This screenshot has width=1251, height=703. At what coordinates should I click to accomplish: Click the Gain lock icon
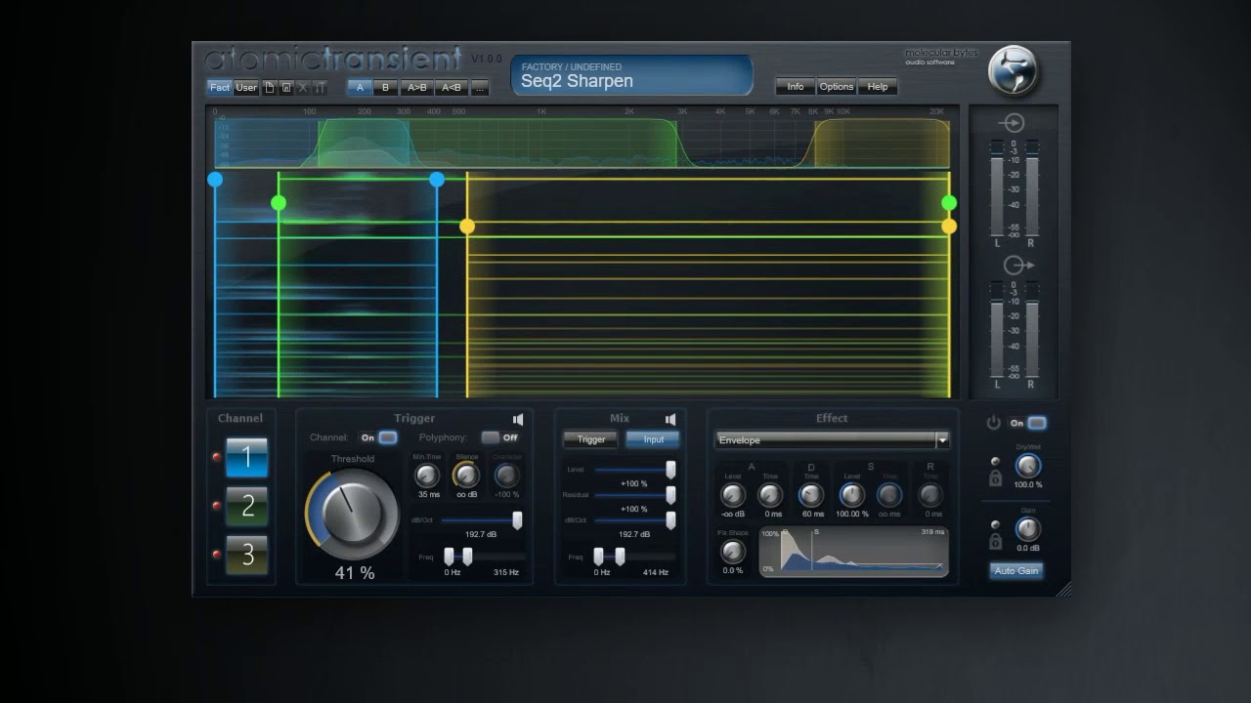tap(995, 541)
